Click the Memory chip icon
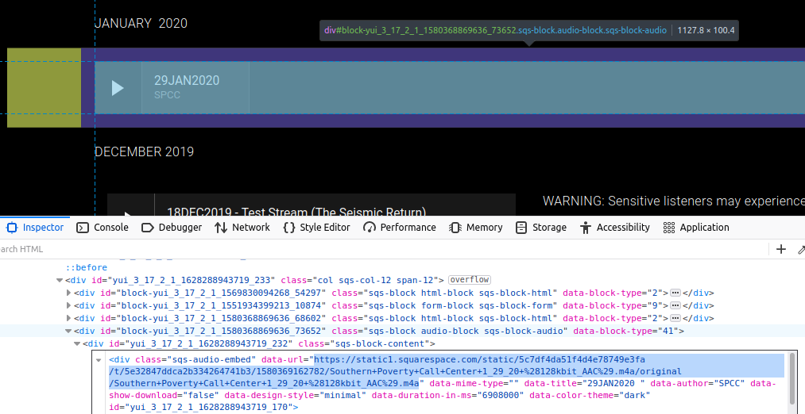805x414 pixels. pos(455,228)
